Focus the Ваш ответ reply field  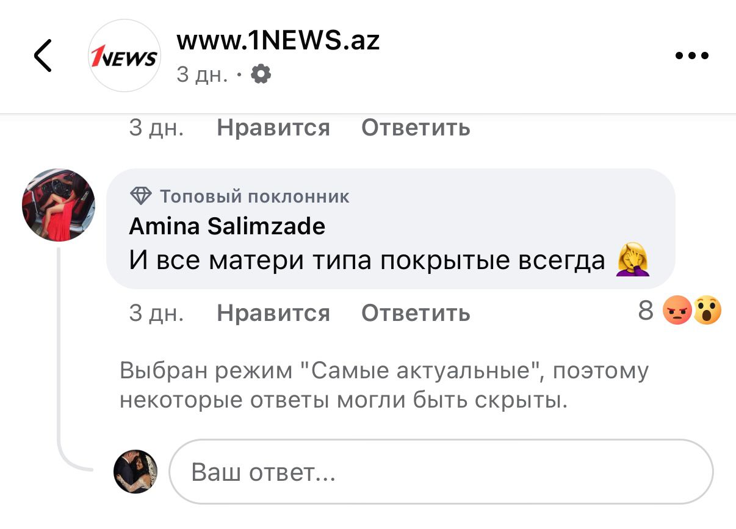point(441,472)
